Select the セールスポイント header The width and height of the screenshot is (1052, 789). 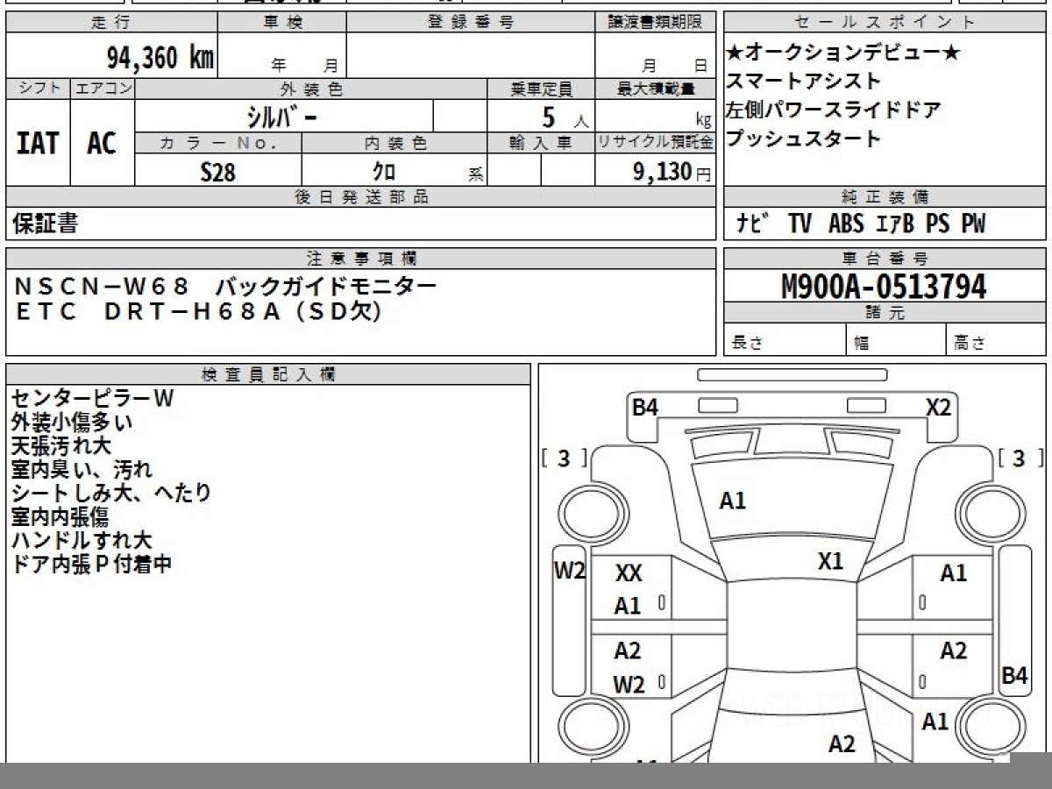[x=885, y=23]
